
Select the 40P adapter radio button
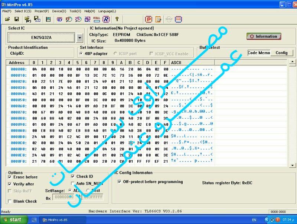coord(81,54)
